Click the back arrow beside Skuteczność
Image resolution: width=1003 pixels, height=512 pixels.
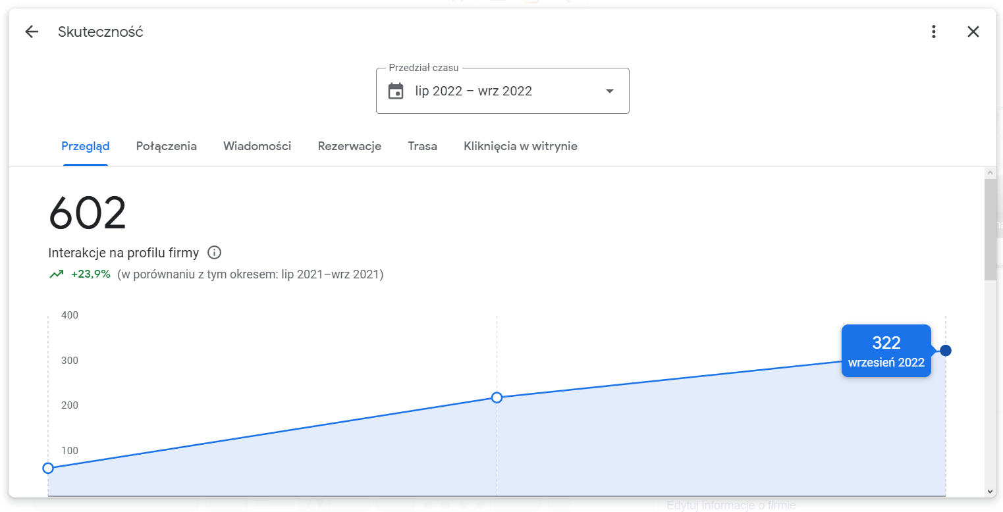pos(31,31)
